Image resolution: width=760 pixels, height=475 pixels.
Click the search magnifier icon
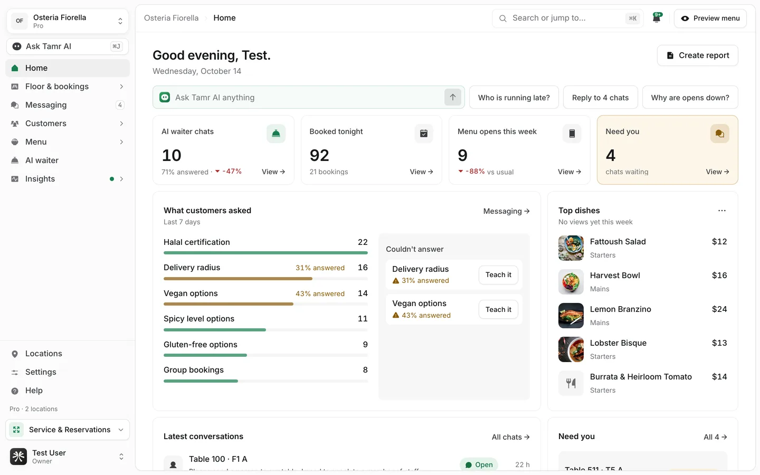coord(503,18)
